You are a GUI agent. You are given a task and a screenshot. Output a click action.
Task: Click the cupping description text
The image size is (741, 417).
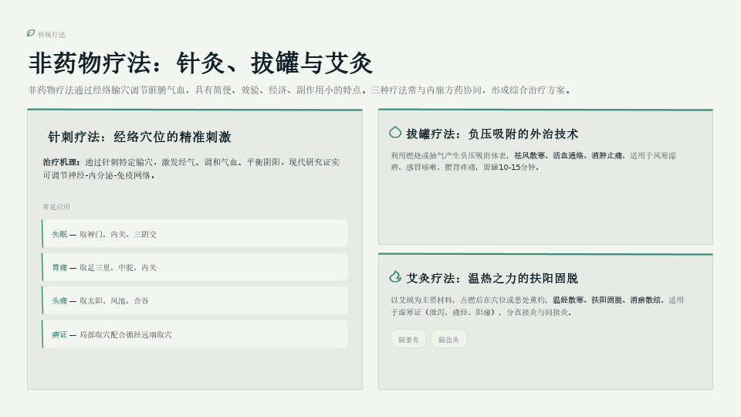(533, 161)
